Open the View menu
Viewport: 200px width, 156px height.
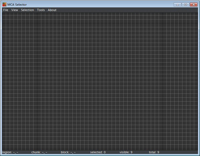pos(15,10)
